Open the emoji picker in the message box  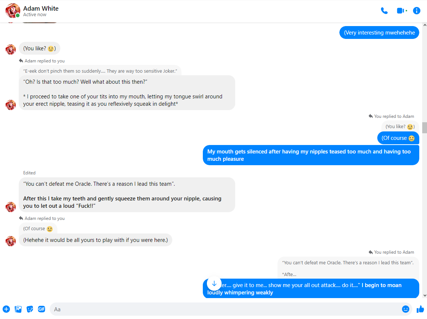click(x=406, y=309)
